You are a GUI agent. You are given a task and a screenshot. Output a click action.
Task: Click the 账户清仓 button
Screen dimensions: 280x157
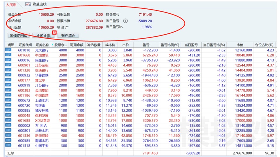tap(68, 35)
